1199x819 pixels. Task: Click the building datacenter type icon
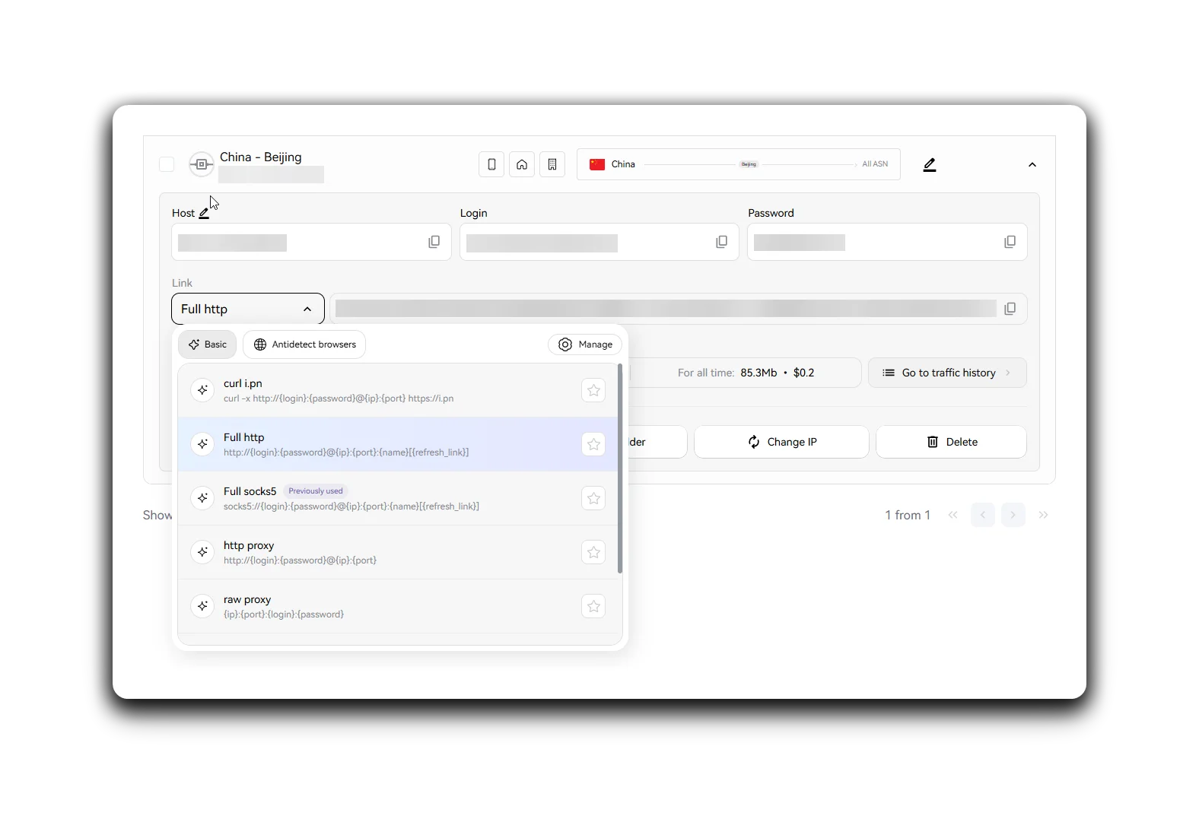(552, 164)
